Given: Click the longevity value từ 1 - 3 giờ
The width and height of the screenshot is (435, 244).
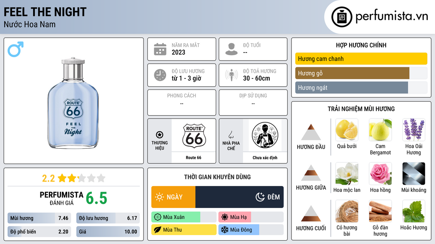Looking at the screenshot, I should (x=186, y=78).
